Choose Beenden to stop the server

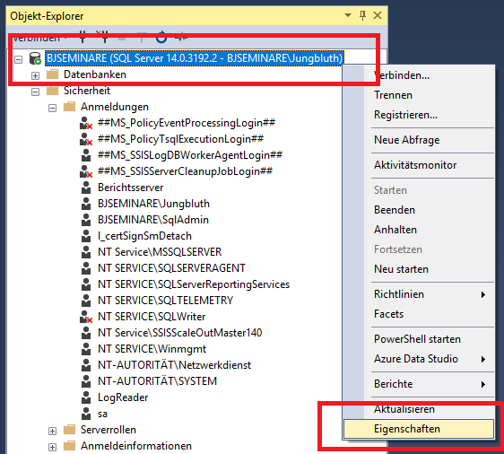pyautogui.click(x=395, y=210)
